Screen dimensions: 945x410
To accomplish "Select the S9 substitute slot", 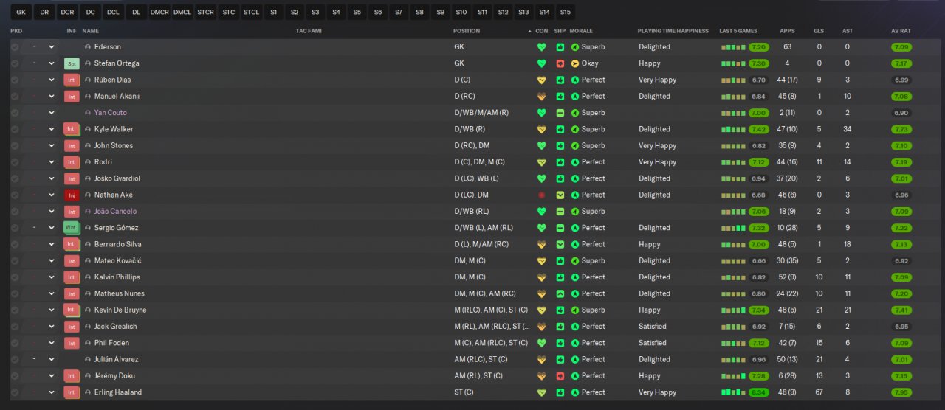I will pyautogui.click(x=441, y=12).
